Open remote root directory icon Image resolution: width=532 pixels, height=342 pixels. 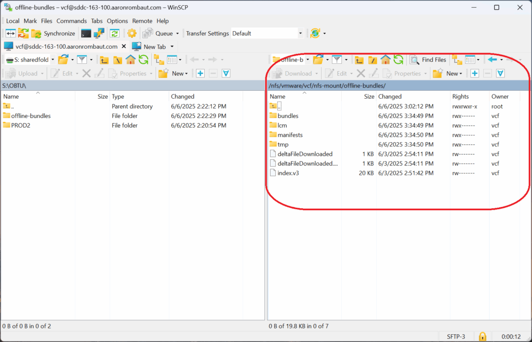pyautogui.click(x=373, y=60)
